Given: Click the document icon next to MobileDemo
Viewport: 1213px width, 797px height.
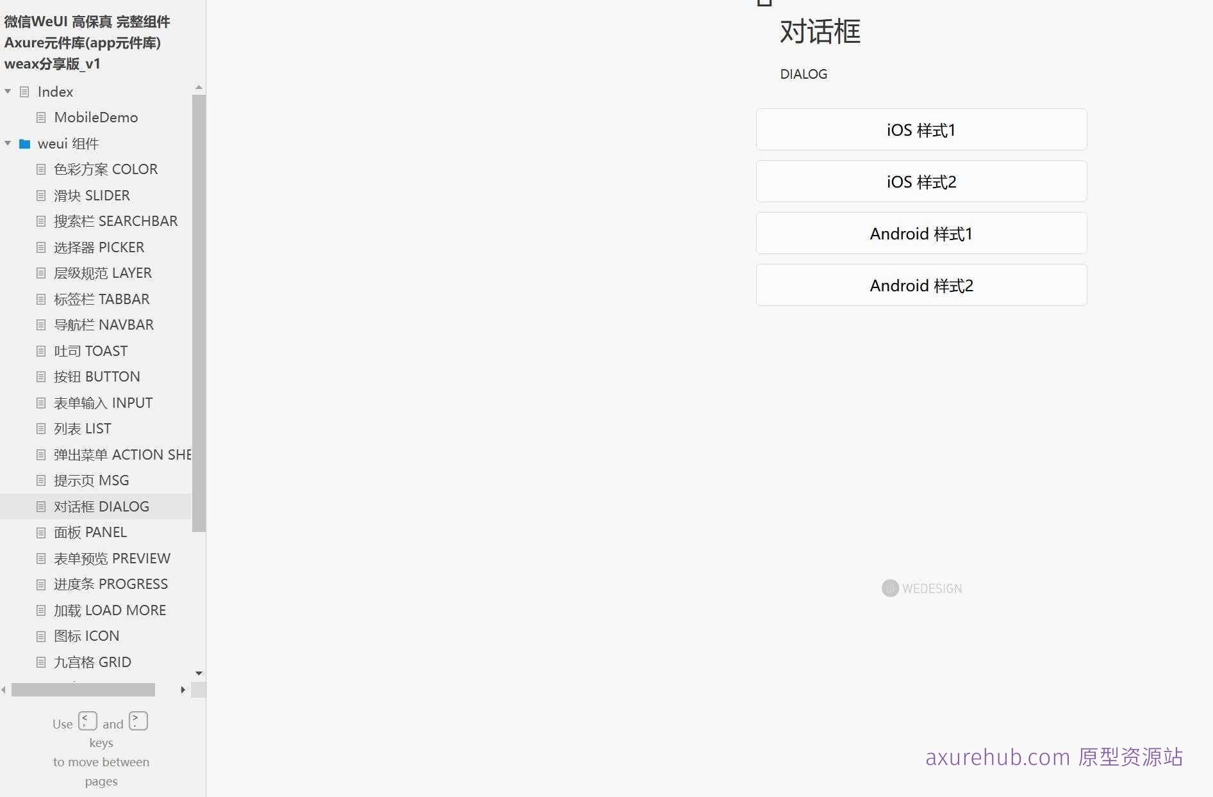Looking at the screenshot, I should click(x=41, y=117).
